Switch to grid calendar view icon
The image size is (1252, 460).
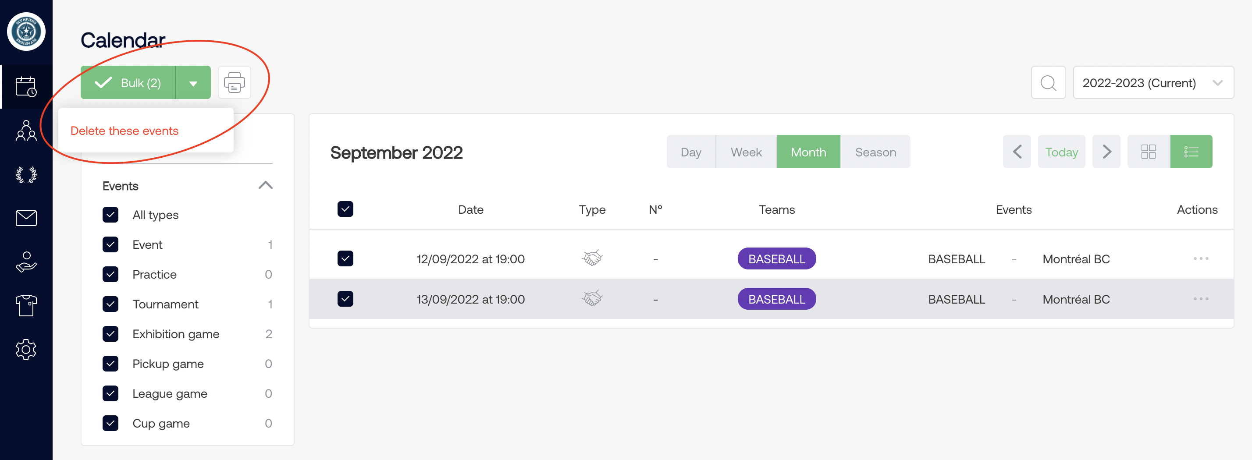pos(1148,152)
